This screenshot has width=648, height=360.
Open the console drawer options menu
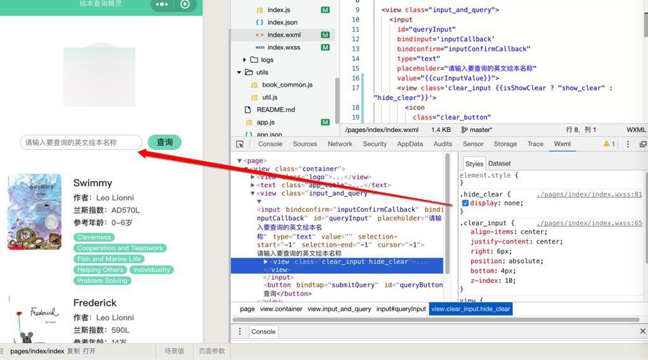click(240, 332)
